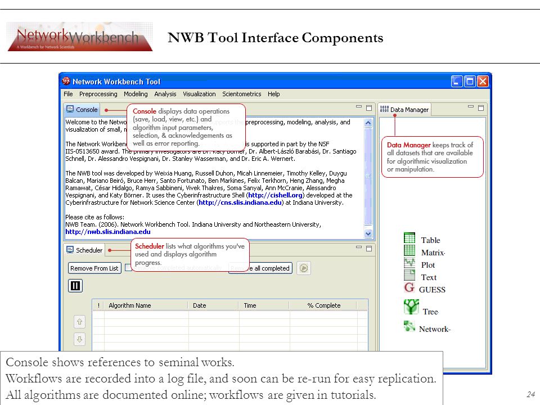Click the console scrollbar up arrow
540x405 pixels.
(368, 123)
